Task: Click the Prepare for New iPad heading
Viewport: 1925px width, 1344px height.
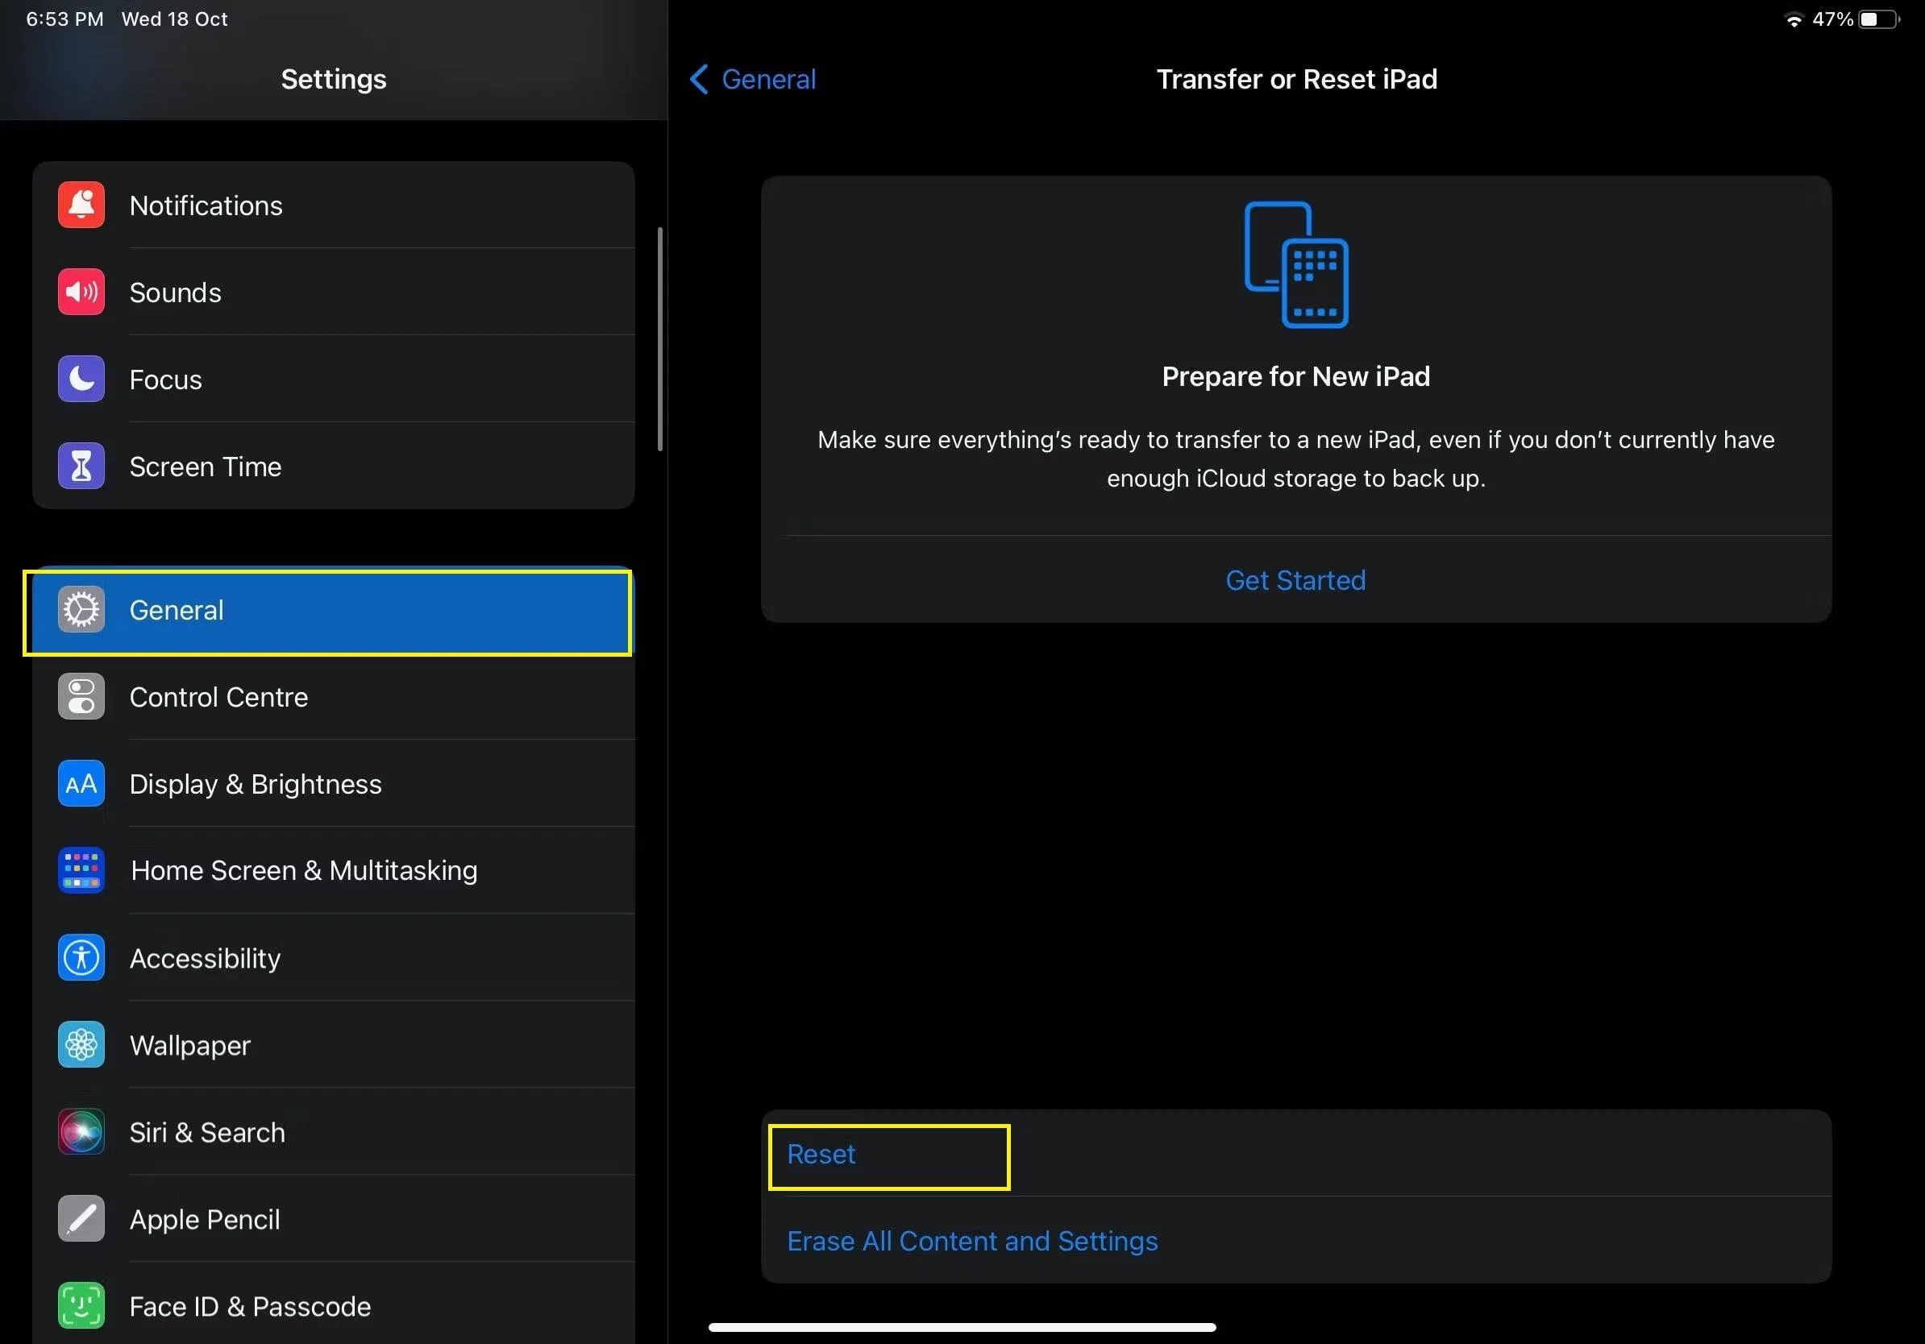Action: point(1296,377)
